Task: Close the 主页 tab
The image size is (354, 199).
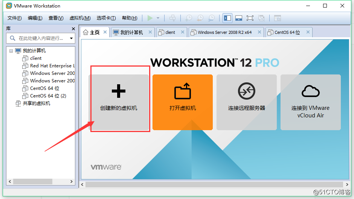Action: click(105, 32)
